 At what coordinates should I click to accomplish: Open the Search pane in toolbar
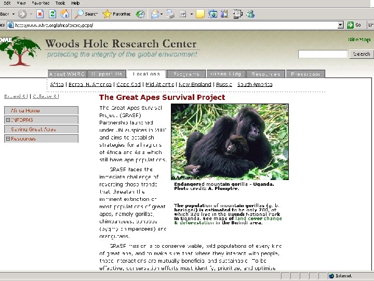(86, 14)
